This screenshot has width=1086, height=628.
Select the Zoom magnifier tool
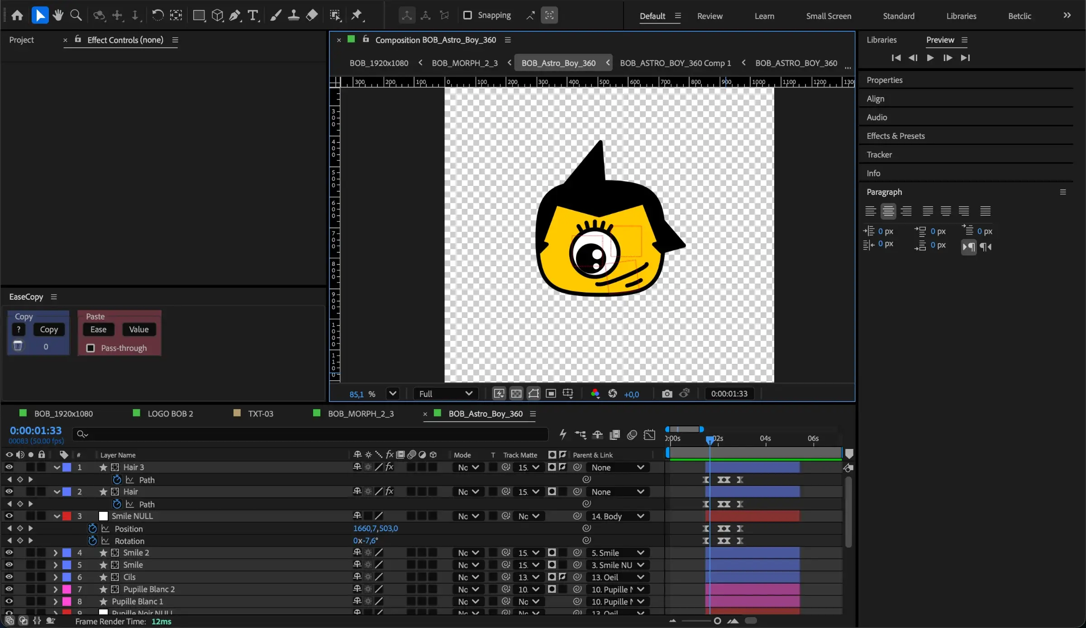pyautogui.click(x=76, y=15)
